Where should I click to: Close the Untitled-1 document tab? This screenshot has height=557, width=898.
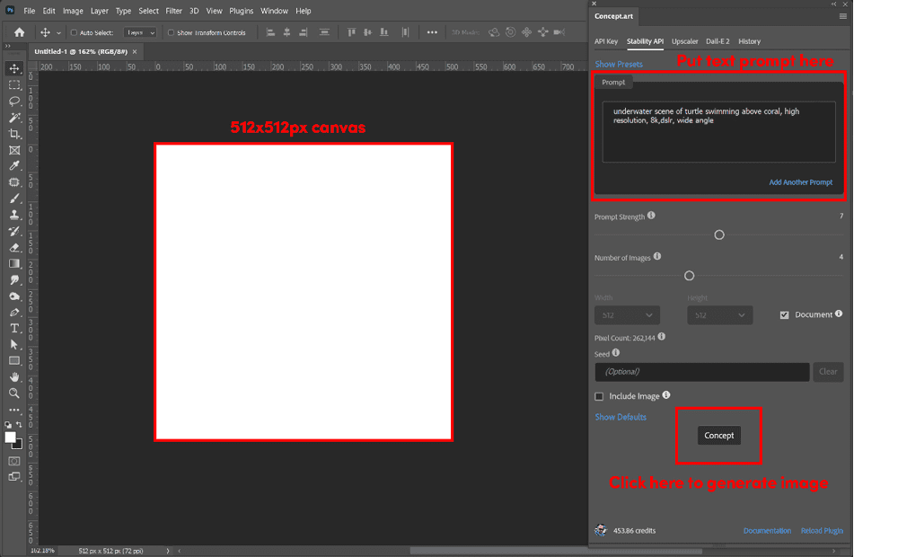pos(136,51)
